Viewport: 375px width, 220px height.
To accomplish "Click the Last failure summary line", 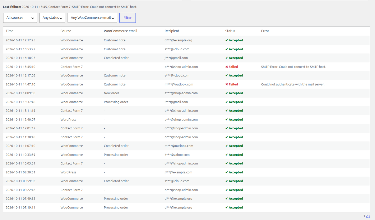I will pyautogui.click(x=70, y=7).
